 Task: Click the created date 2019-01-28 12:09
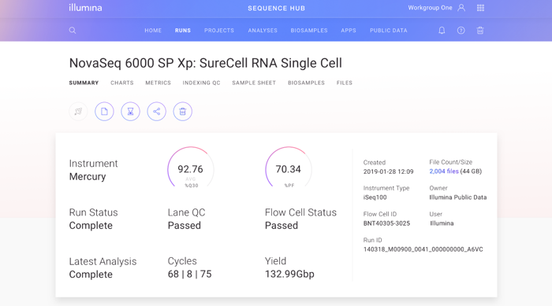(388, 171)
